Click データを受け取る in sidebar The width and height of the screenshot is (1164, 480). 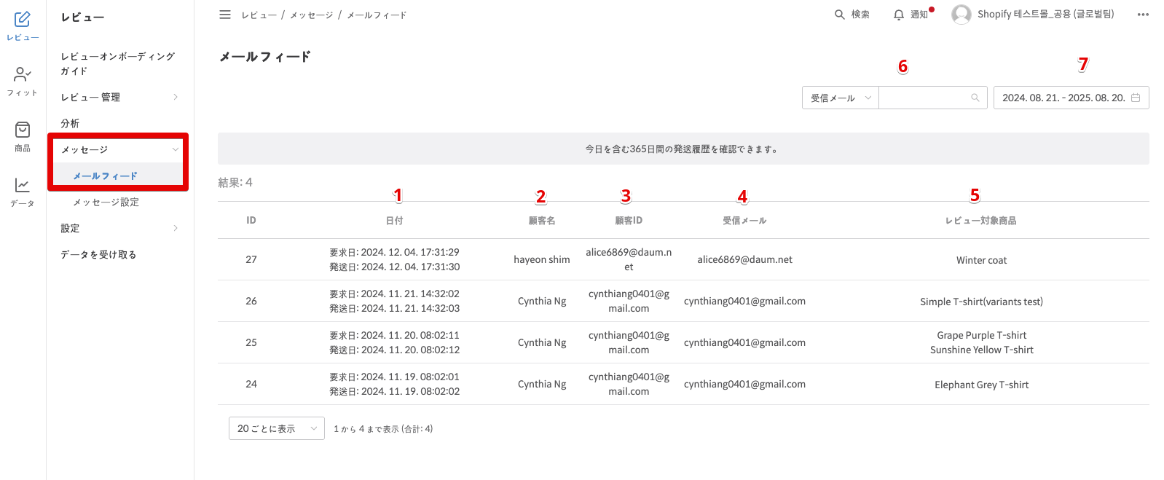coord(98,254)
